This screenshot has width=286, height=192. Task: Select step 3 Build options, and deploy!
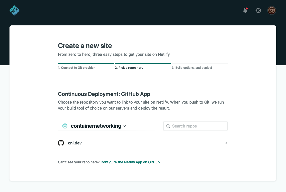(192, 68)
